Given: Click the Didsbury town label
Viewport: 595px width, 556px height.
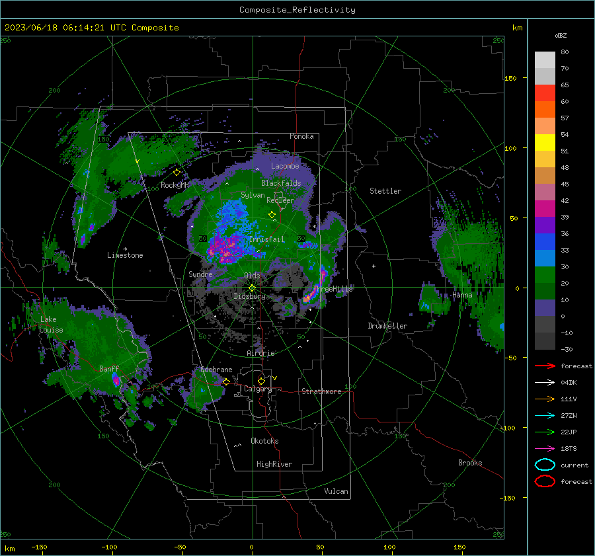Looking at the screenshot, I should pos(250,296).
